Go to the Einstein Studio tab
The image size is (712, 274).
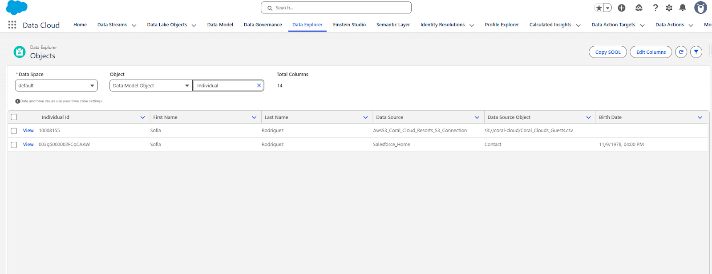tap(349, 25)
